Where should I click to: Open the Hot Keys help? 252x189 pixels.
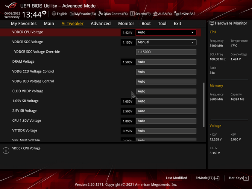(238, 178)
